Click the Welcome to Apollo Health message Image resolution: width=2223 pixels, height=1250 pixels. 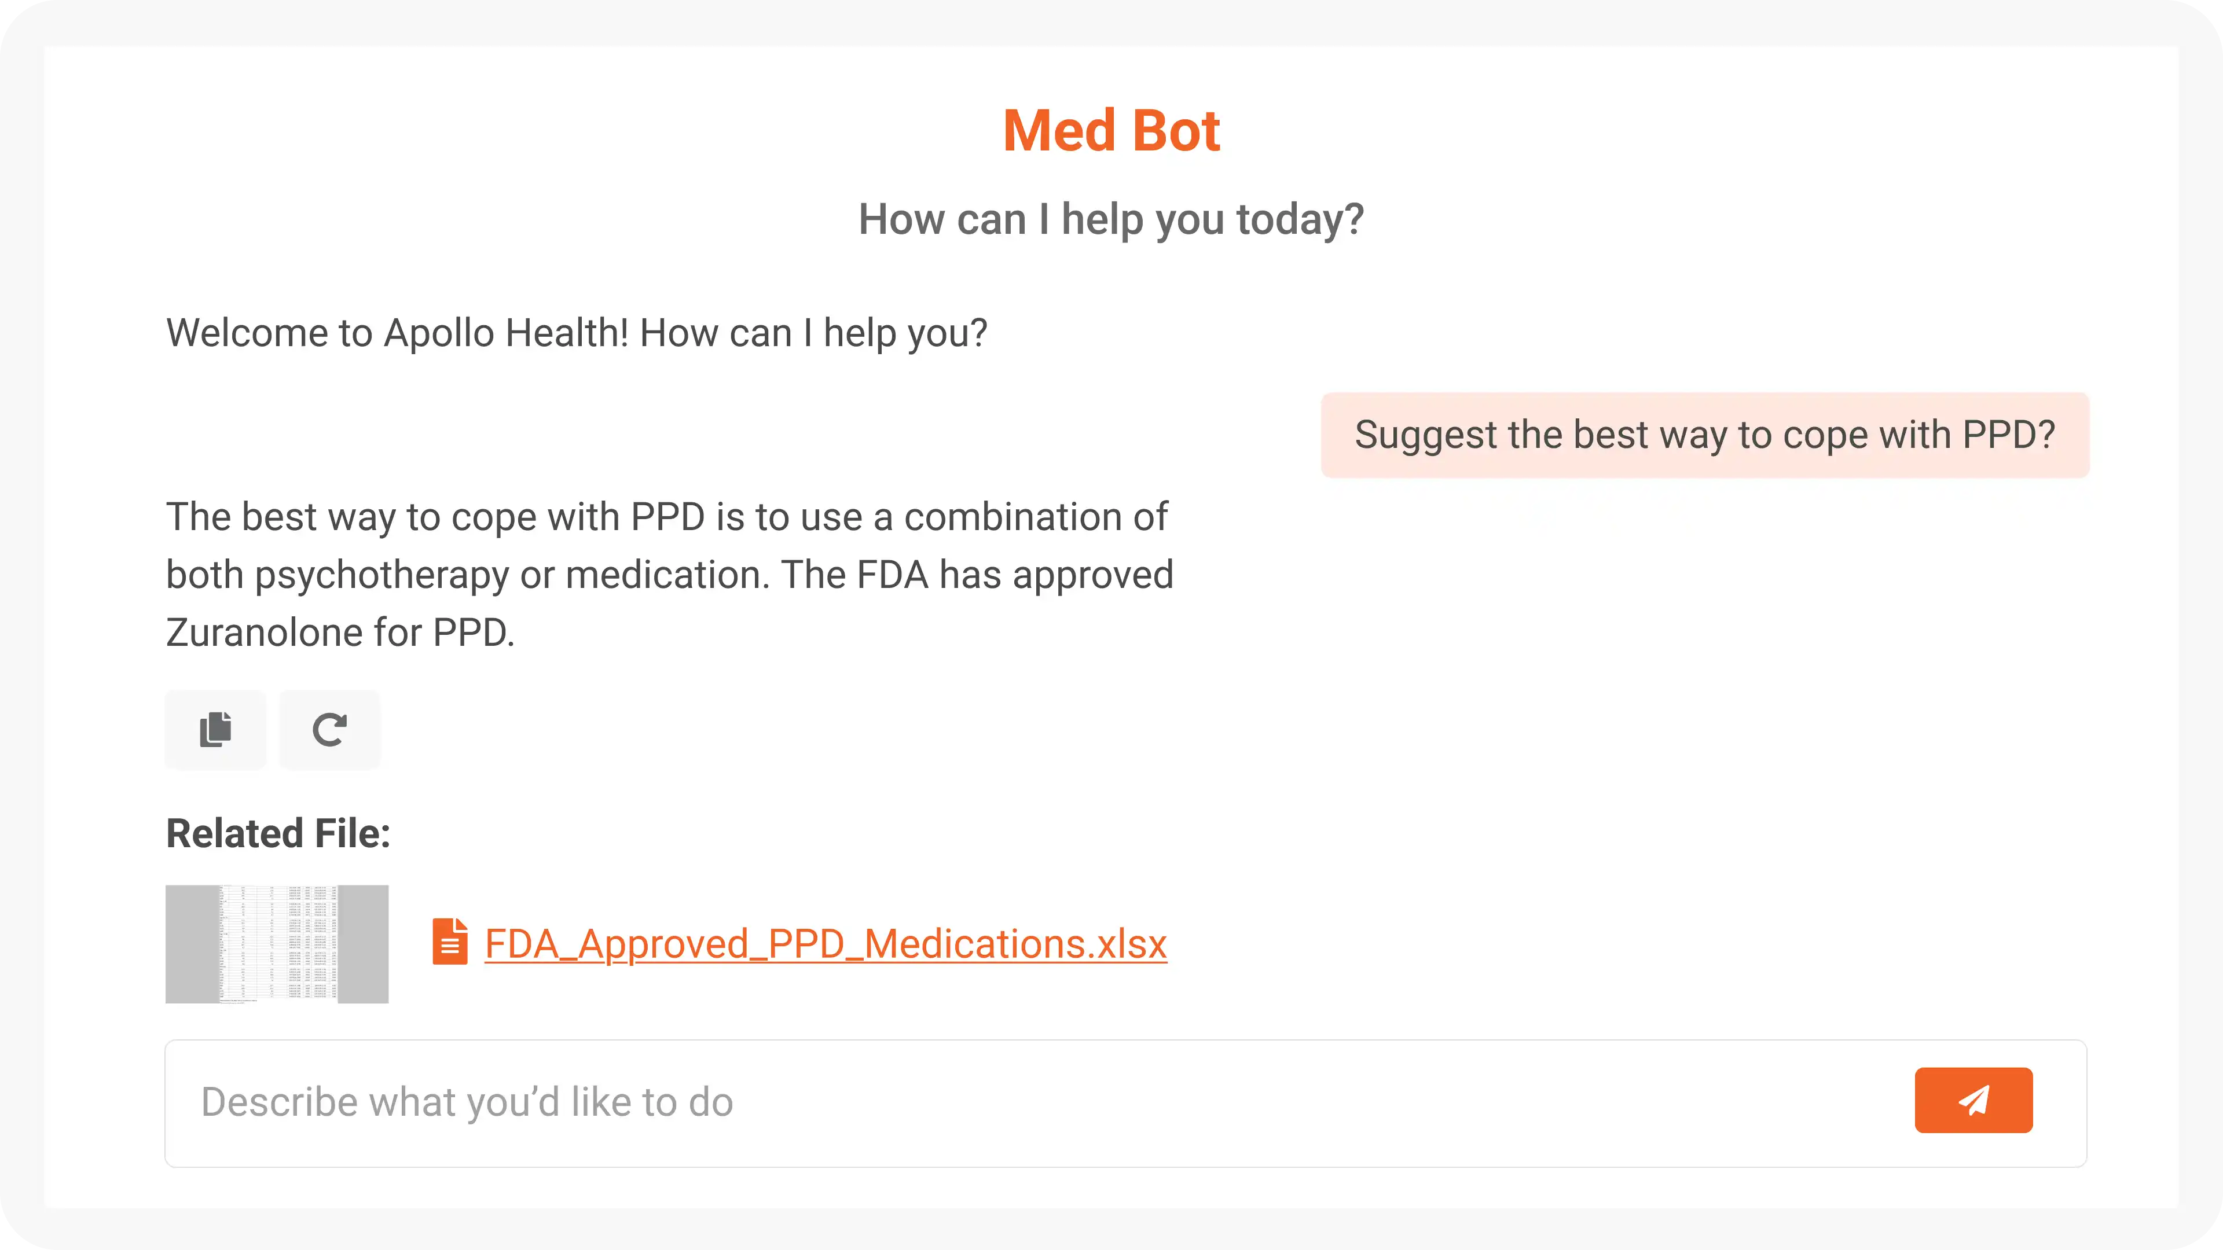(577, 333)
